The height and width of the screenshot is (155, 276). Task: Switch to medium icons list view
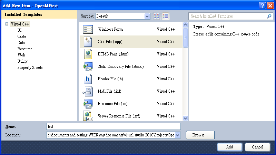tap(166, 16)
